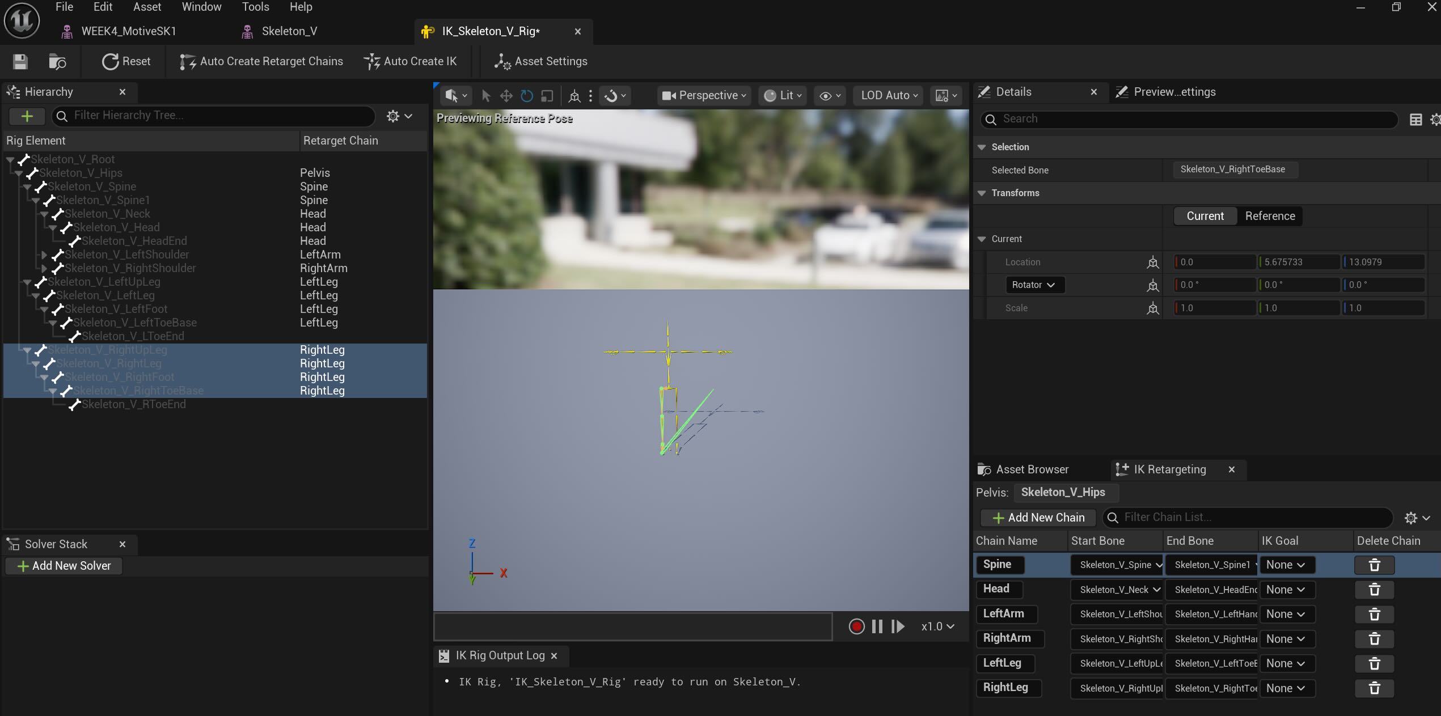Select the scale tool in viewport toolbar

(x=547, y=96)
